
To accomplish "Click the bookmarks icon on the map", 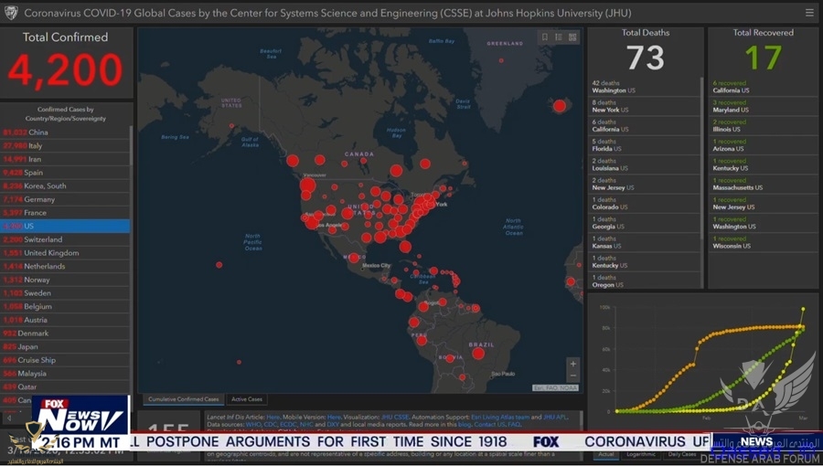I will coord(545,37).
